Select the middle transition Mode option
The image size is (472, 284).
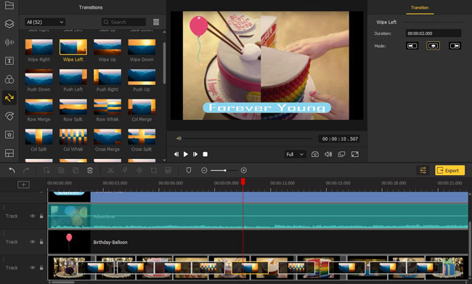coord(434,46)
